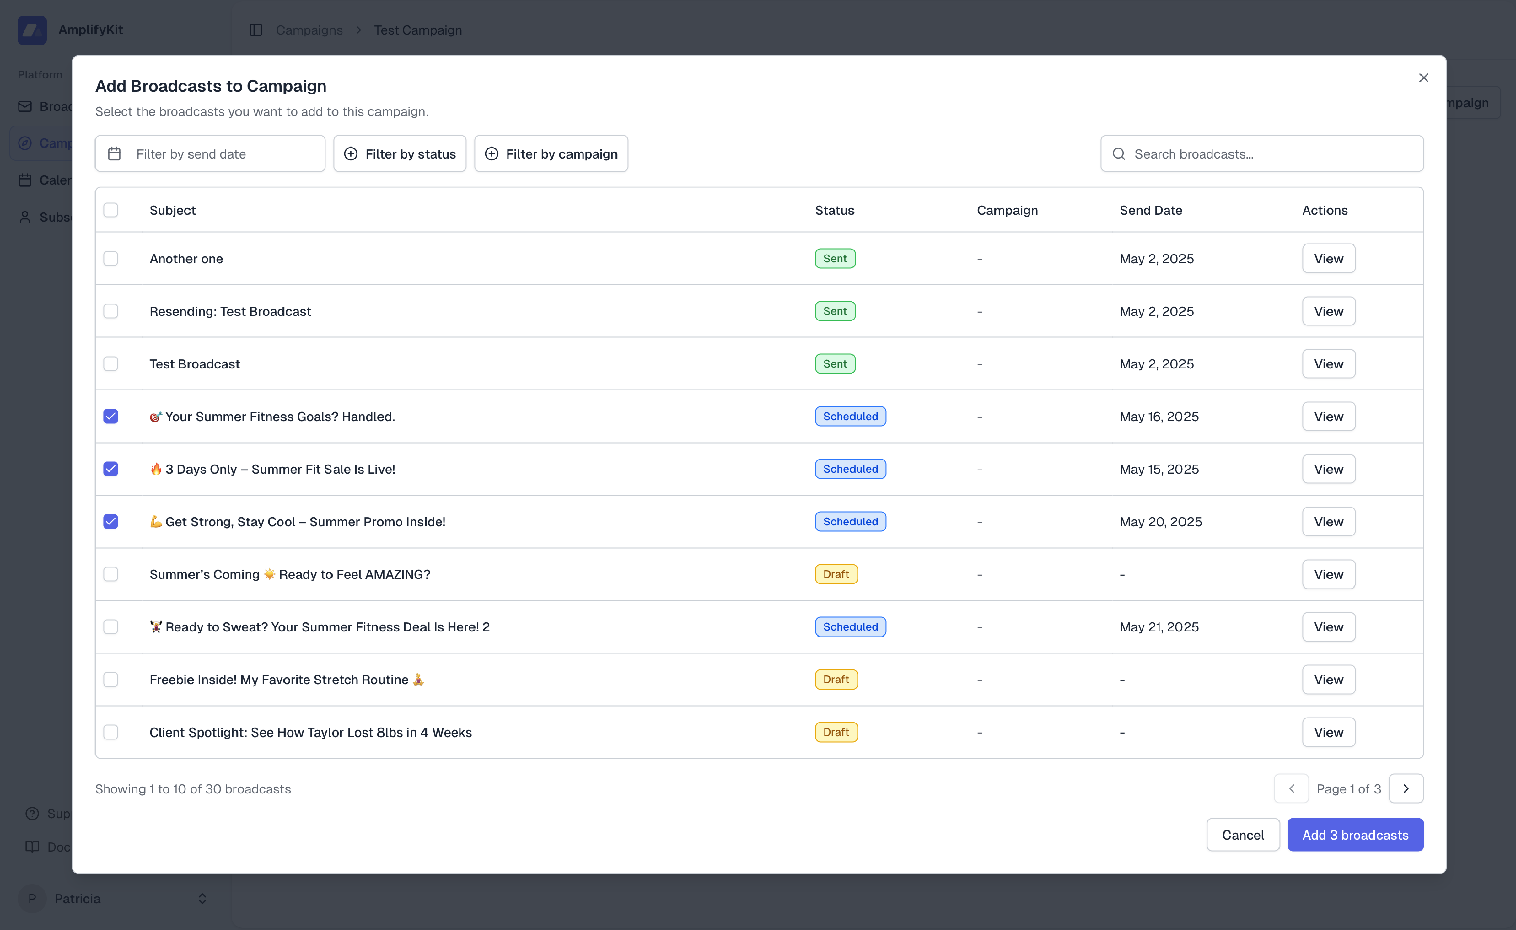Close the Add Broadcasts dialog
Image resolution: width=1516 pixels, height=930 pixels.
tap(1423, 78)
